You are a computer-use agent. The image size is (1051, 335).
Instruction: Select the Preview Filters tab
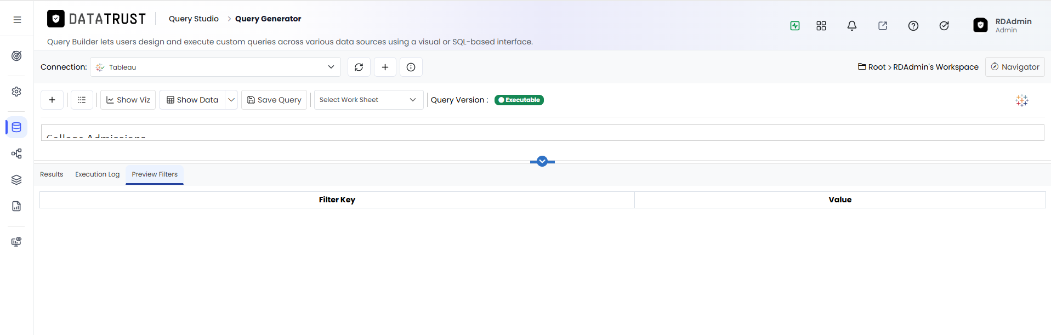(155, 174)
